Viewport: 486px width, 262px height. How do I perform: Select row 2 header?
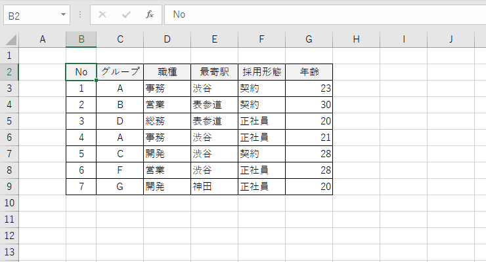click(9, 72)
